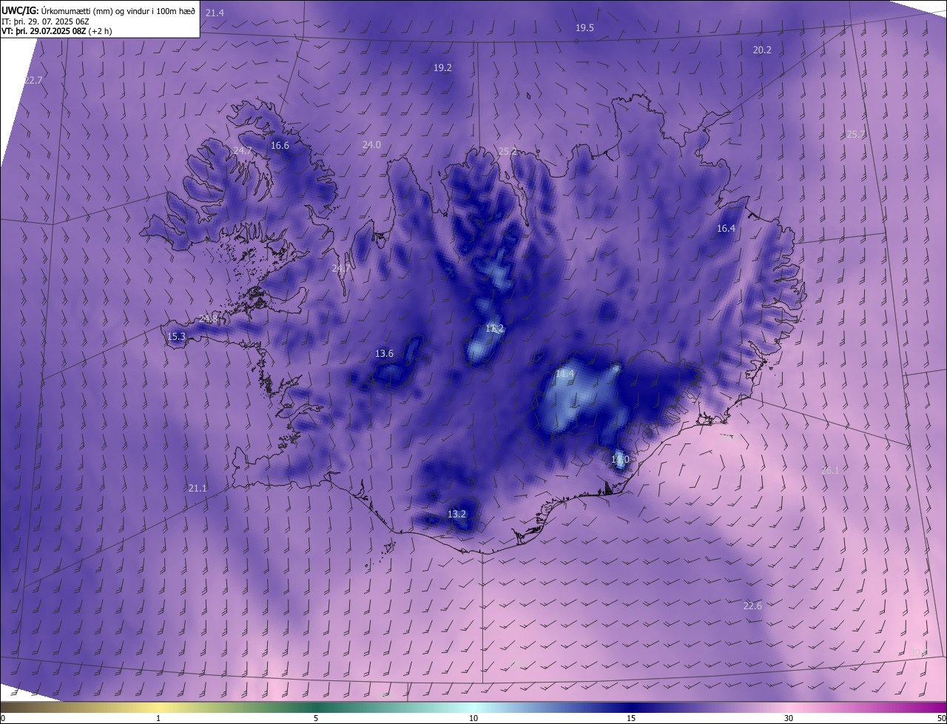
Task: Click the 19.5 value label
Action: click(584, 27)
